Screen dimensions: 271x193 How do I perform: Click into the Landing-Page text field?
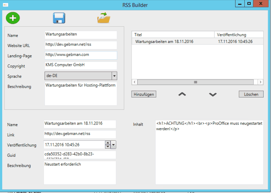pos(81,55)
